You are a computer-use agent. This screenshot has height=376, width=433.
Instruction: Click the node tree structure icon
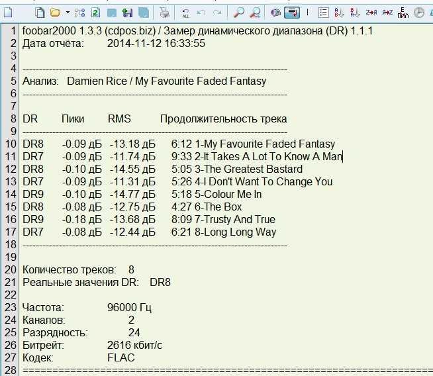click(80, 13)
